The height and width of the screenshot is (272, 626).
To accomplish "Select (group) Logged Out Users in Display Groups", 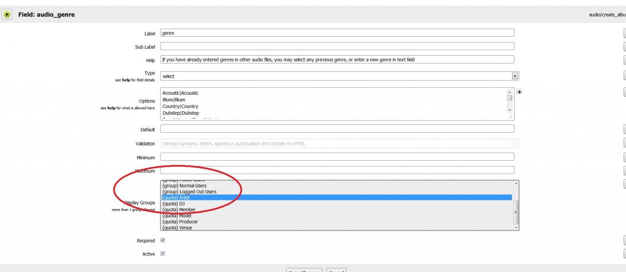I will [x=336, y=191].
